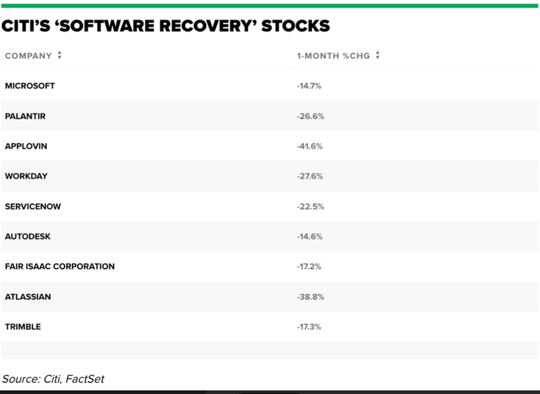The image size is (540, 394).
Task: Click Trimble's -17.3% change value
Action: 309,327
